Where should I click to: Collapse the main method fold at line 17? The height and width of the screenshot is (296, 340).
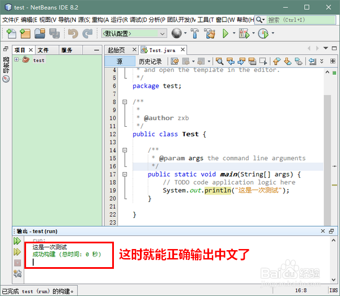pos(125,174)
